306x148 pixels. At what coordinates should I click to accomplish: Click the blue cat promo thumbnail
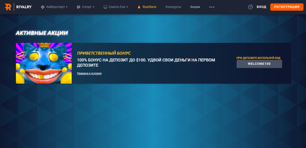pyautogui.click(x=44, y=63)
